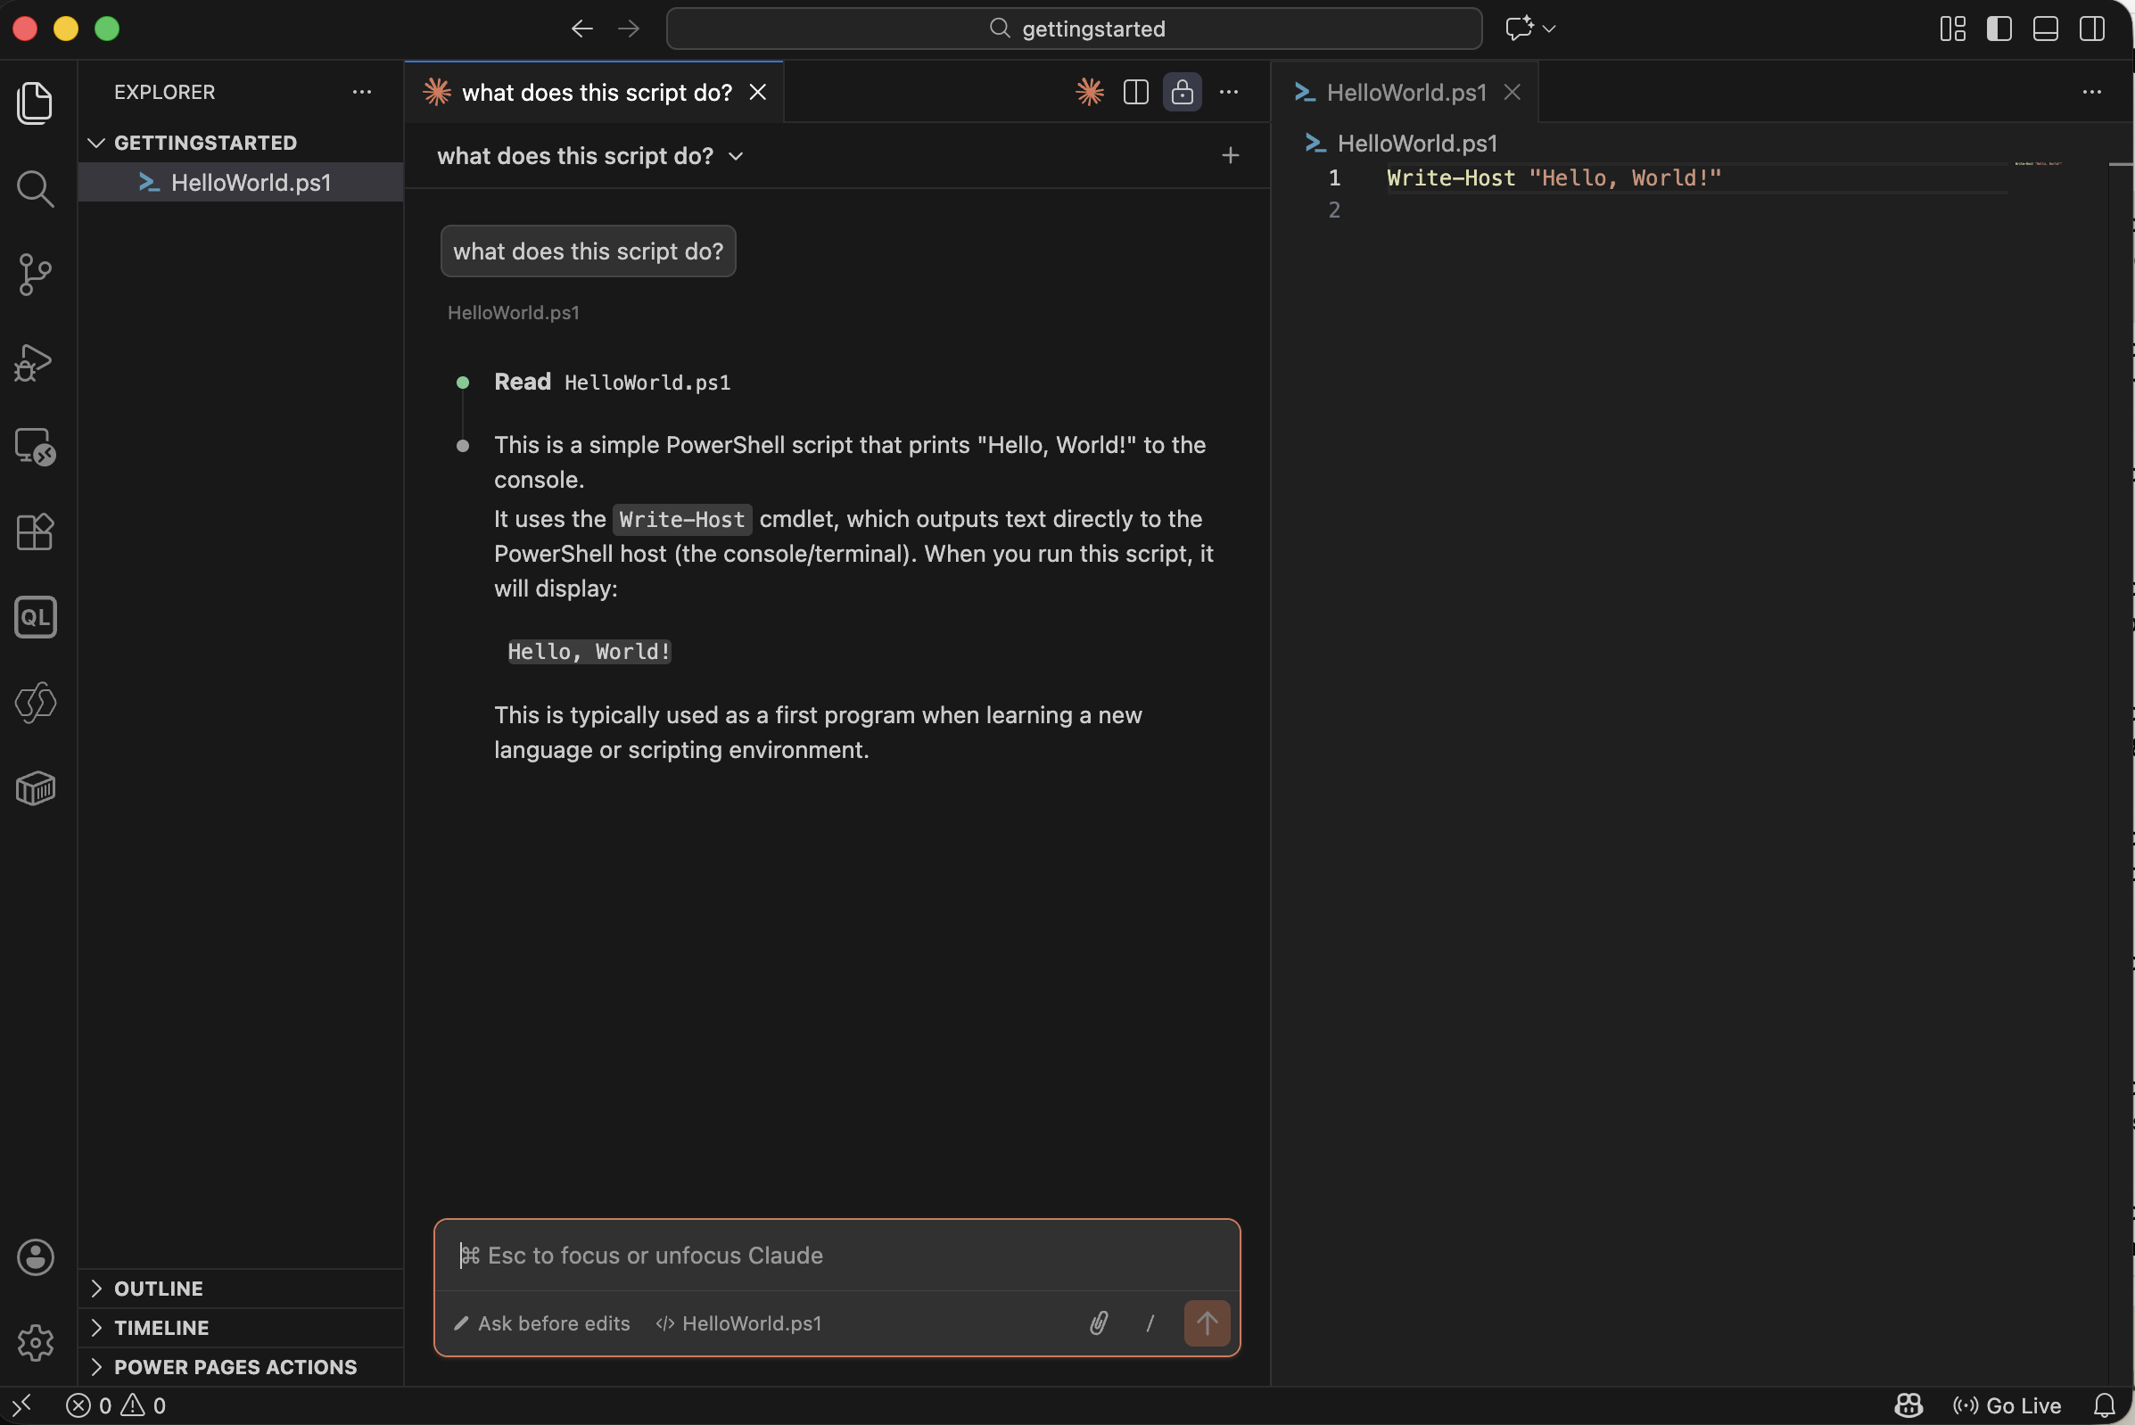Toggle the lock icon in Claude panel

[1182, 91]
